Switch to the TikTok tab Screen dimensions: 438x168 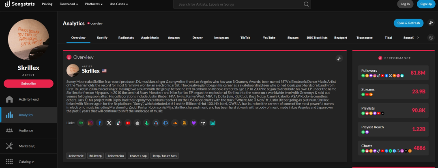coord(245,38)
